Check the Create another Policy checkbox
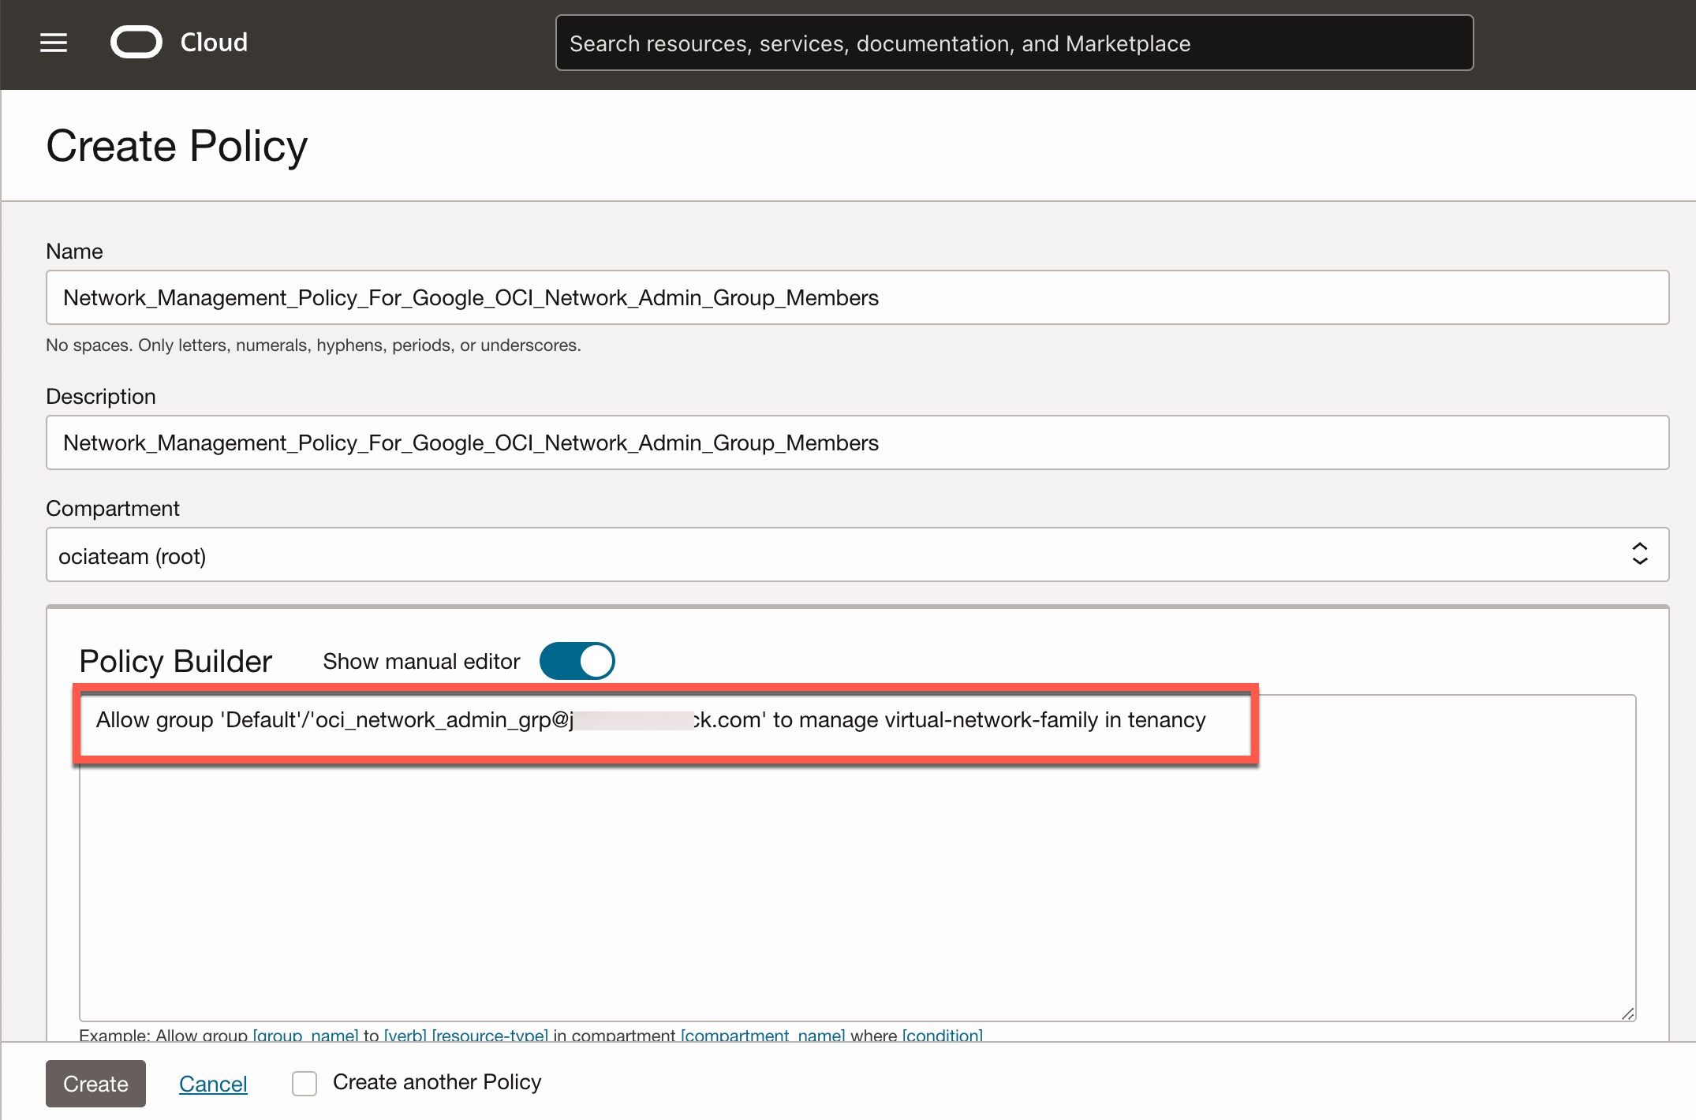1696x1120 pixels. (x=304, y=1083)
